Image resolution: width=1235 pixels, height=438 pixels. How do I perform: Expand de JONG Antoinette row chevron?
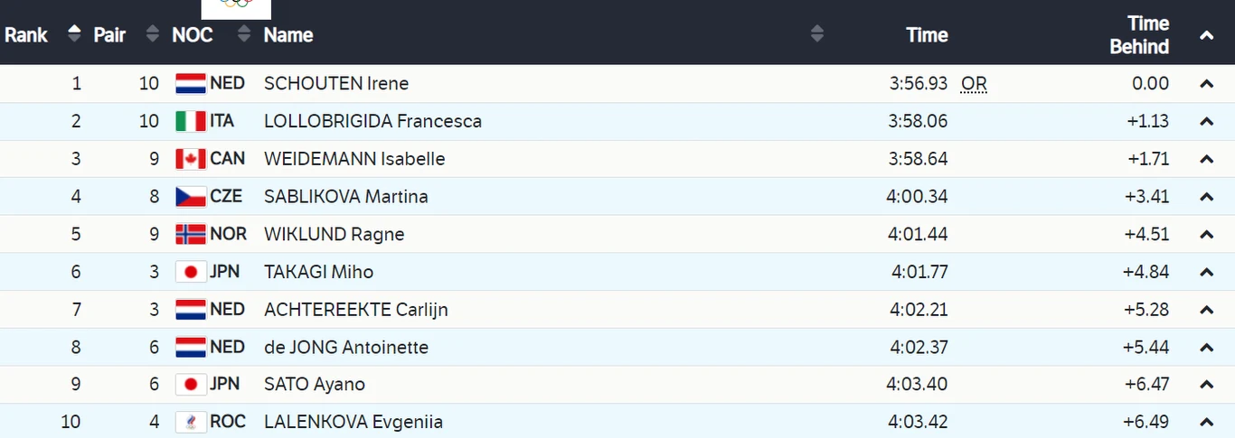(1206, 348)
